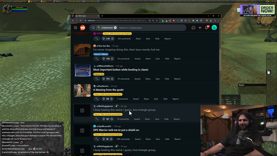Upvote the post with 167 points
Screen dimensions: 277x156
[x=103, y=119]
